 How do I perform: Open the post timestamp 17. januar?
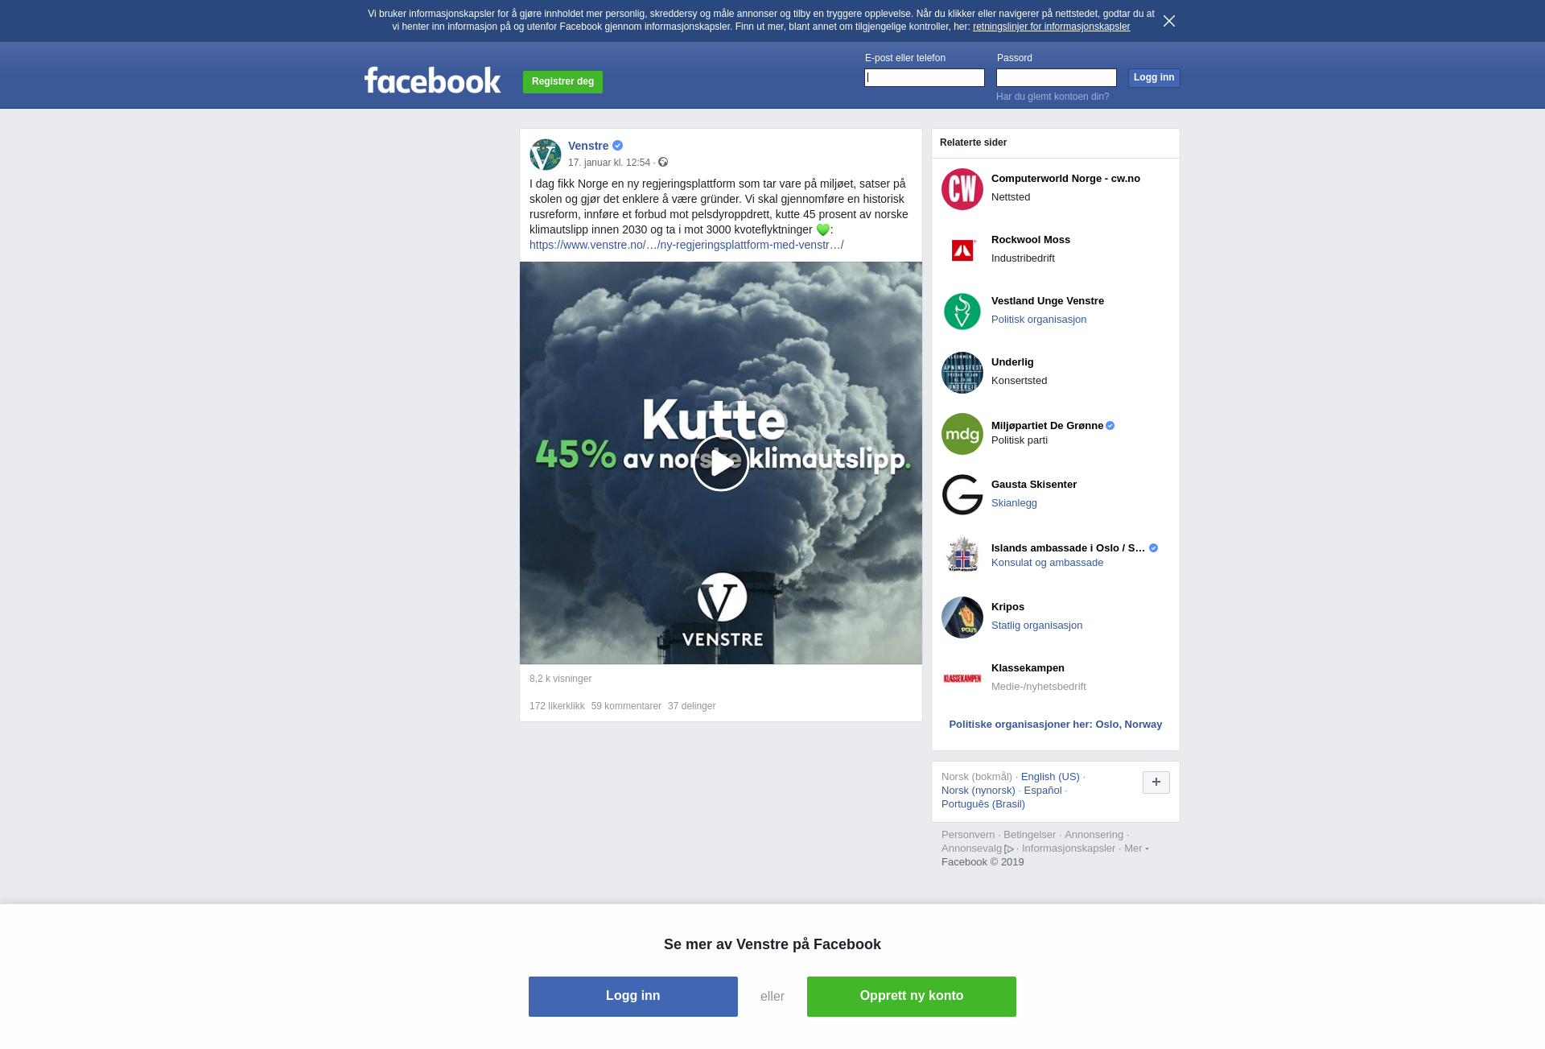[x=609, y=163]
